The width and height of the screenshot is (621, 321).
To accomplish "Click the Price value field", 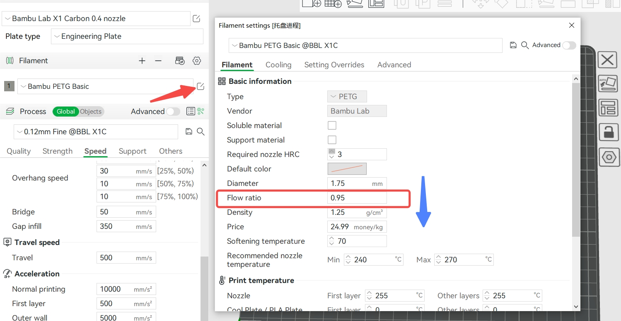I will click(357, 227).
